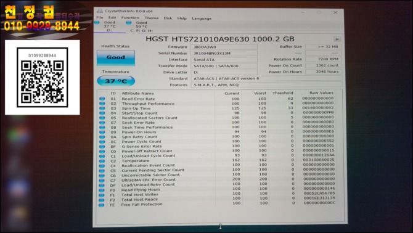Click the Power On Count value field

[x=323, y=65]
